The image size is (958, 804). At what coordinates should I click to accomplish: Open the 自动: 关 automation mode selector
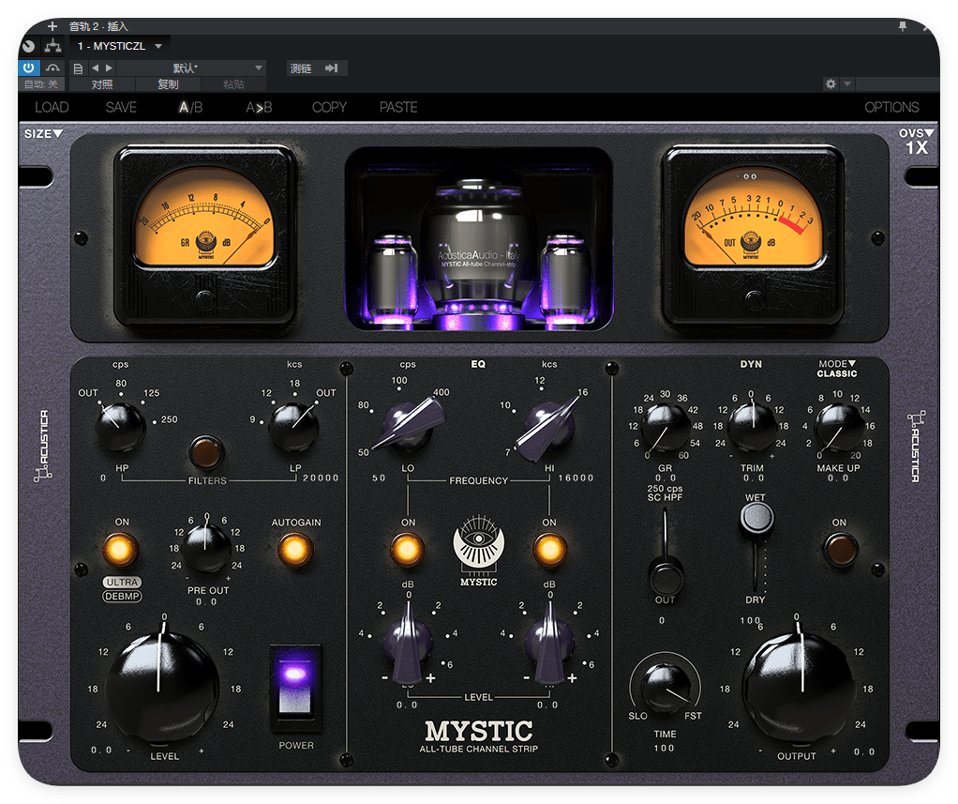click(x=41, y=84)
